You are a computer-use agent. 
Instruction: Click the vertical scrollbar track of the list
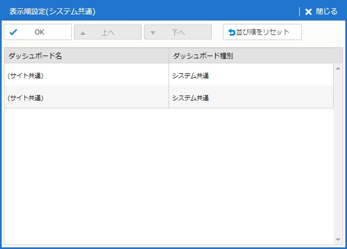[x=338, y=156]
